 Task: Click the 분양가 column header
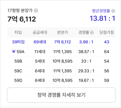(62, 32)
